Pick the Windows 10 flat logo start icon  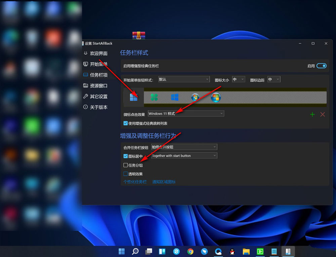tap(174, 97)
